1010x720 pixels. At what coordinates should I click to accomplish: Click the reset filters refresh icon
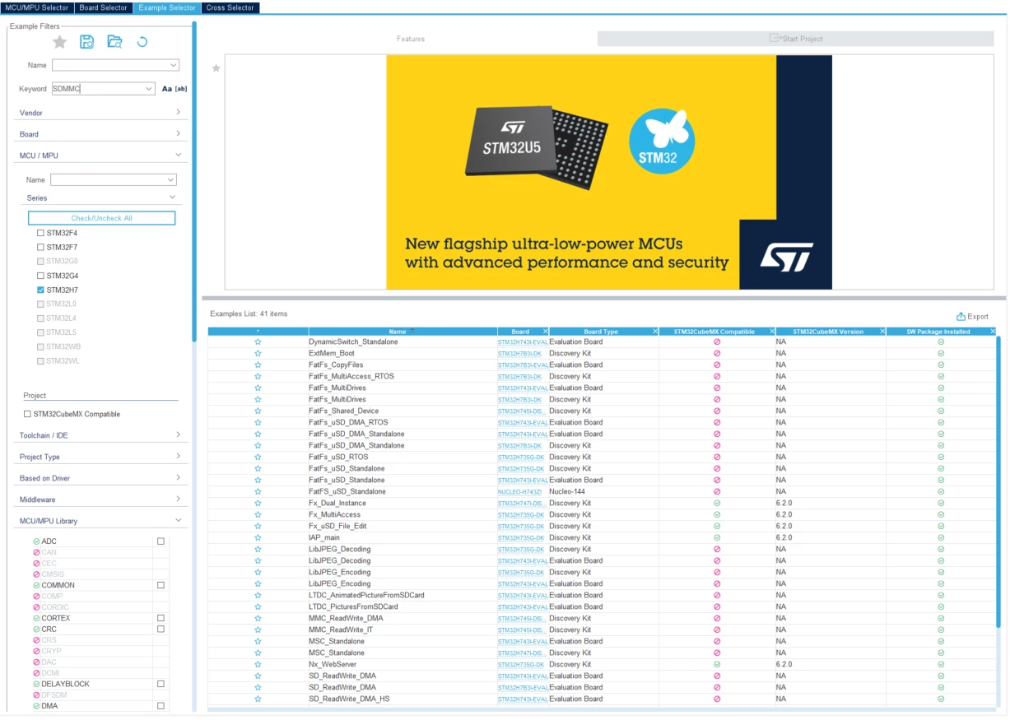(142, 42)
